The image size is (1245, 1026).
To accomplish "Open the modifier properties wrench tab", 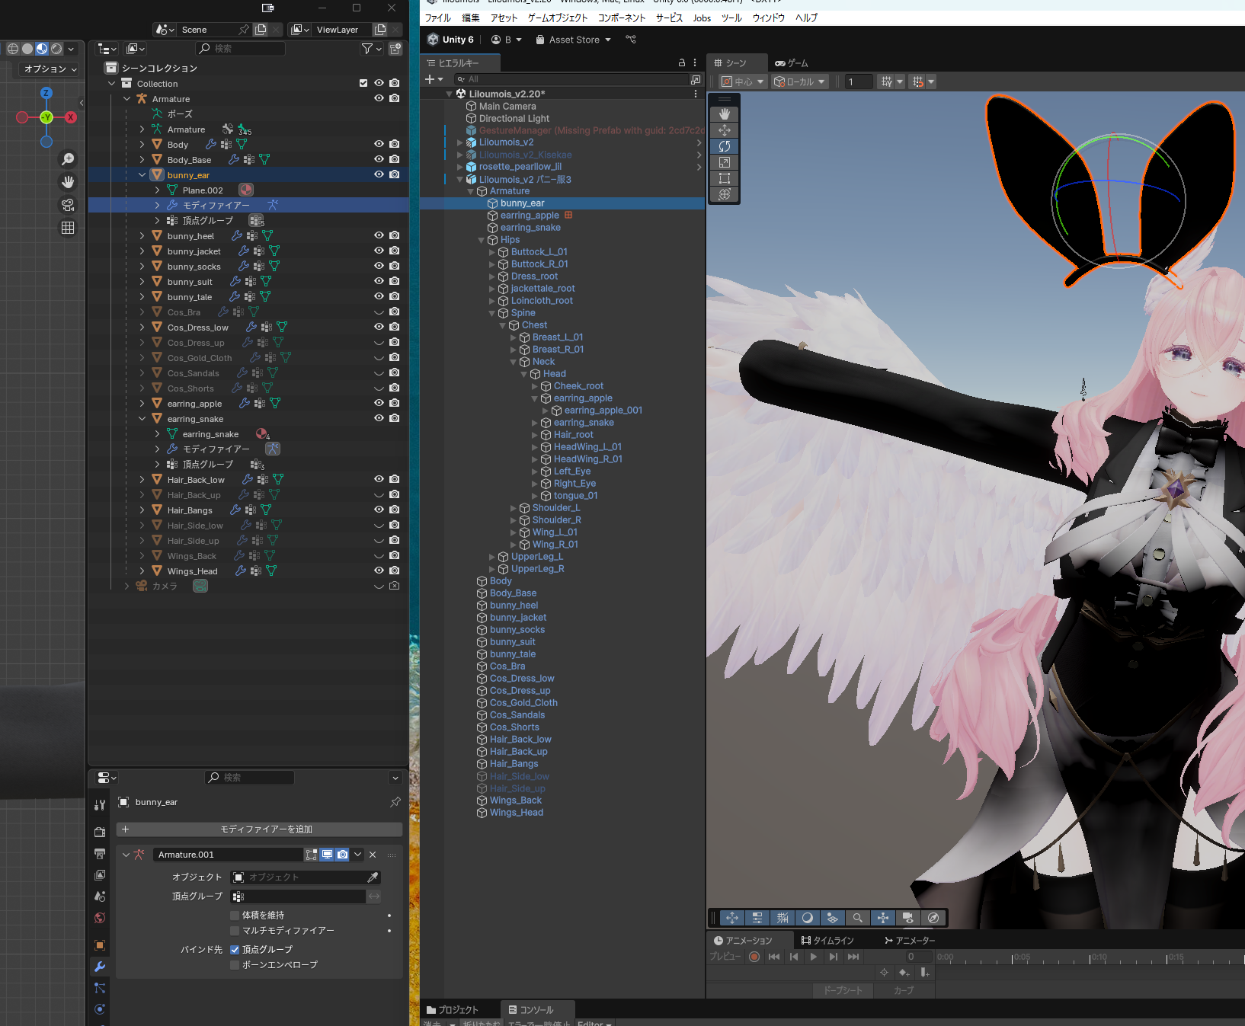I will point(100,967).
